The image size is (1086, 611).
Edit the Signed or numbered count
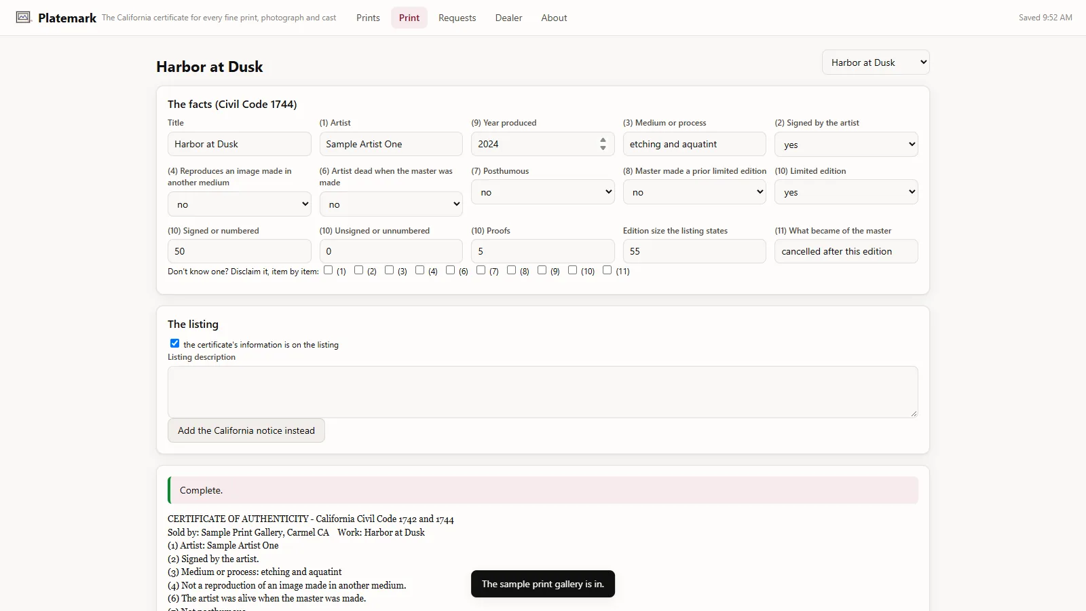pos(239,251)
